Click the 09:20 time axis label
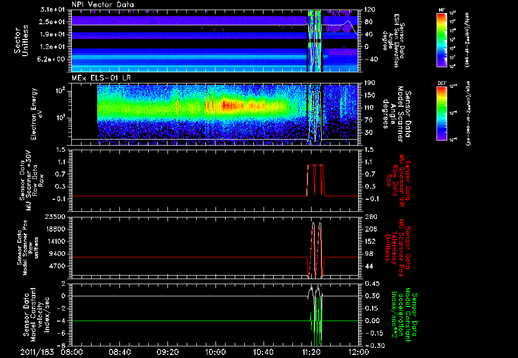 pos(167,352)
